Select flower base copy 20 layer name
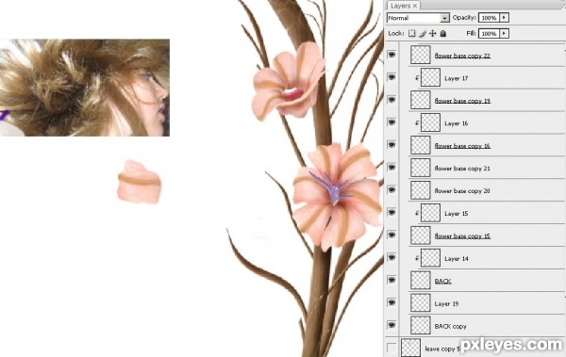 coord(462,191)
